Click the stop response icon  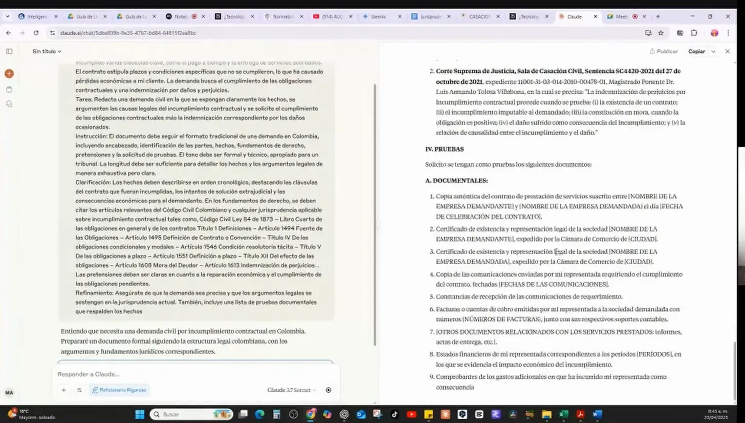(x=328, y=390)
